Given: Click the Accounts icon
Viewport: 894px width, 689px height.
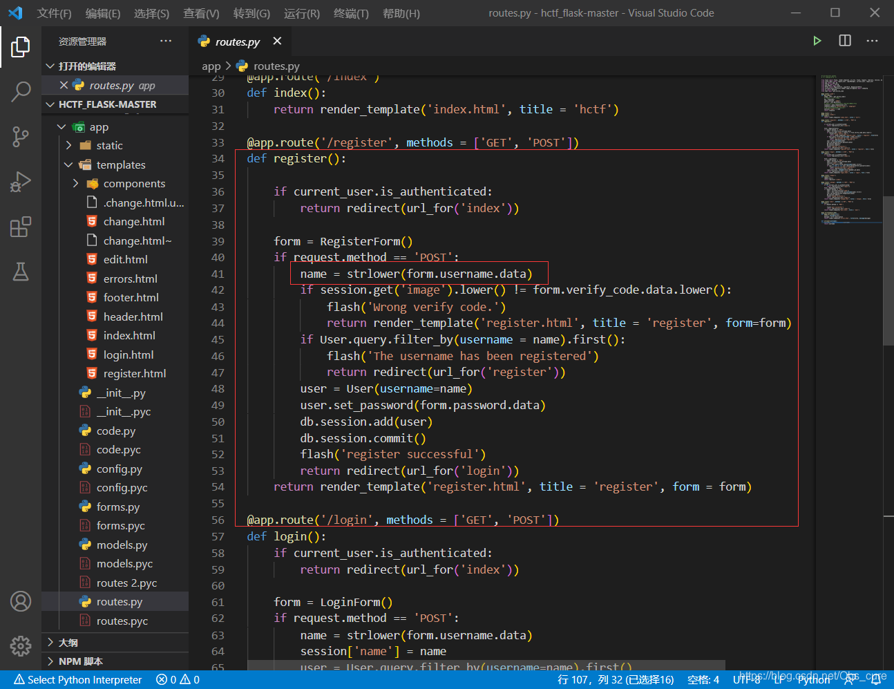Looking at the screenshot, I should [21, 601].
